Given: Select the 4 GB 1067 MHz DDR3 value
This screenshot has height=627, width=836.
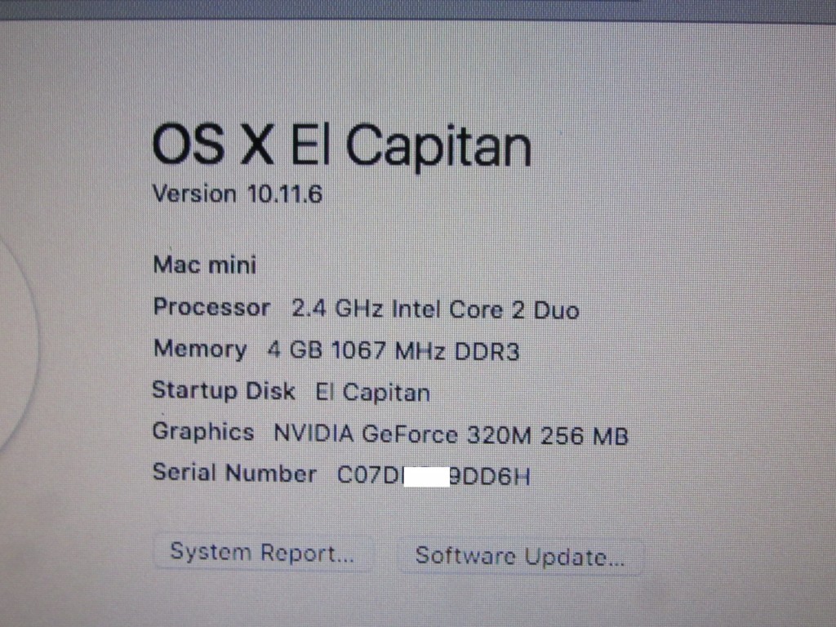Looking at the screenshot, I should pos(394,351).
